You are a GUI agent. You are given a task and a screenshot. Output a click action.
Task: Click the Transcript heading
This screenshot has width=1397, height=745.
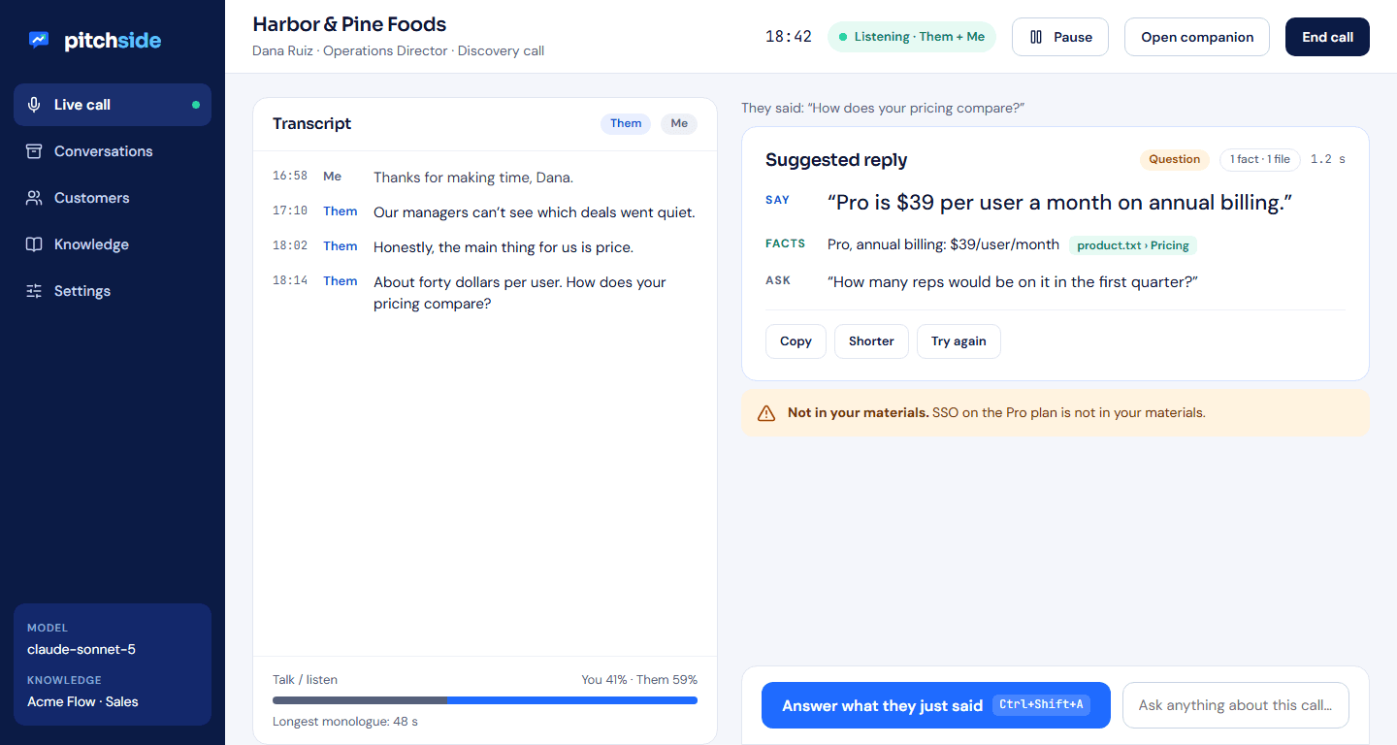click(x=312, y=123)
